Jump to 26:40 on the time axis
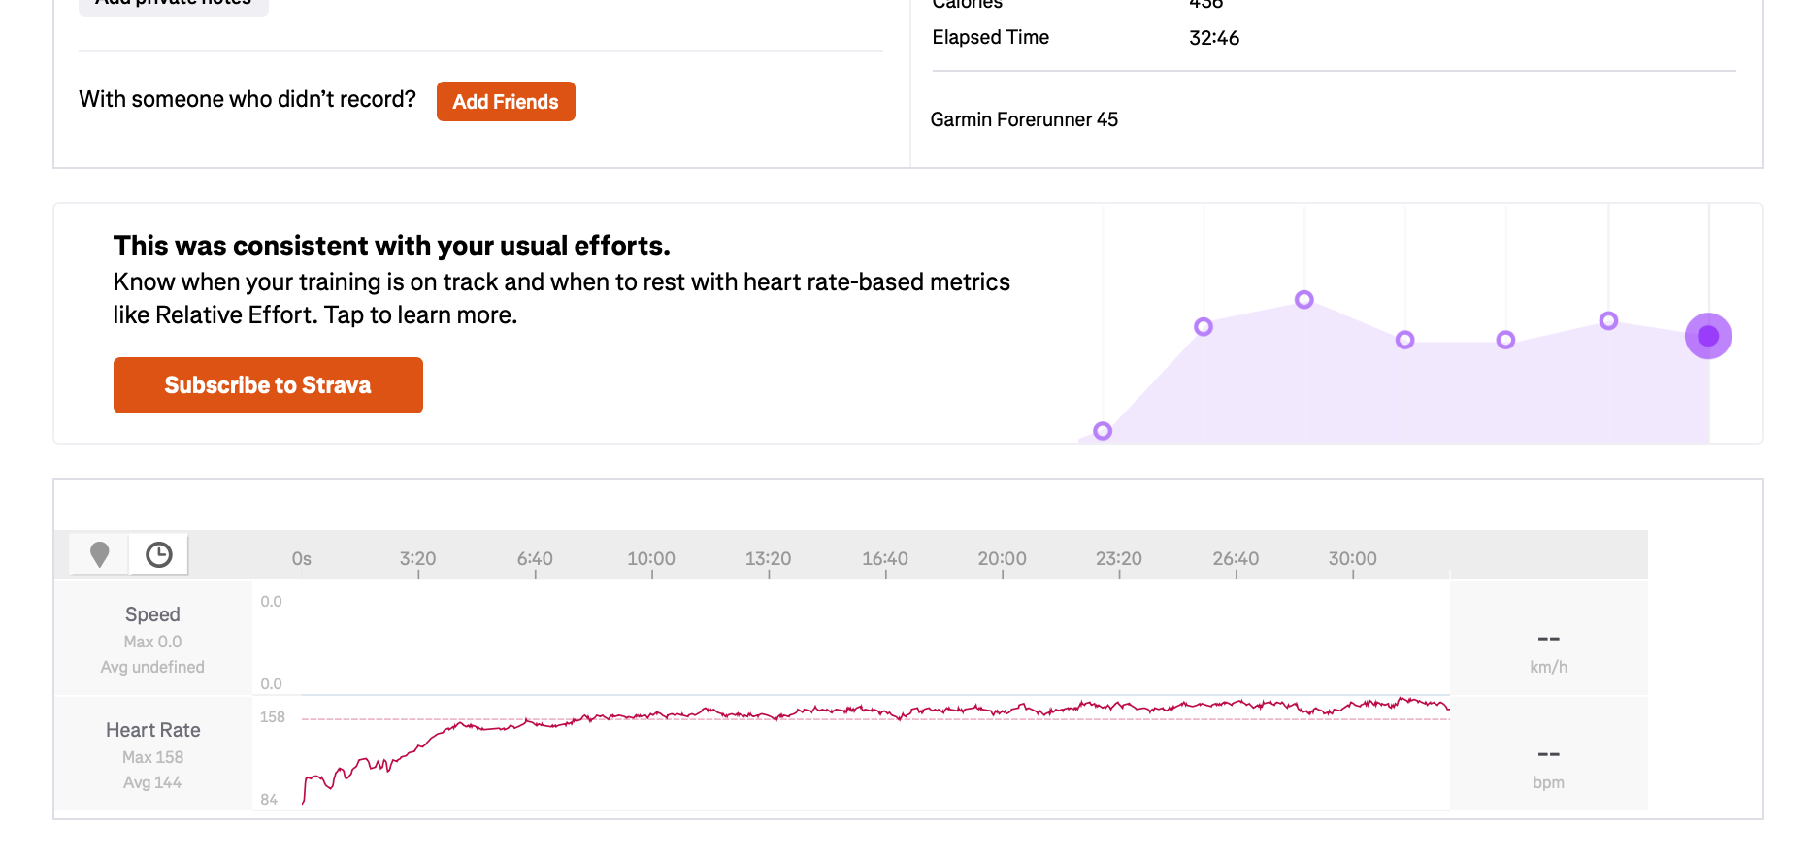This screenshot has width=1815, height=860. point(1236,559)
